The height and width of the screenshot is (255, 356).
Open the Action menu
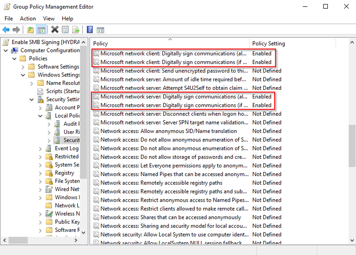[28, 18]
